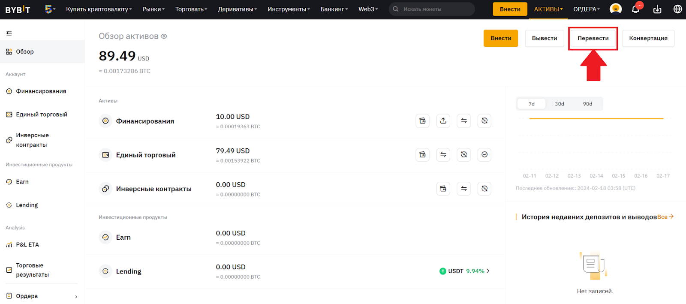Screen dimensions: 686x304
Task: Click the Перевести button
Action: coord(593,38)
